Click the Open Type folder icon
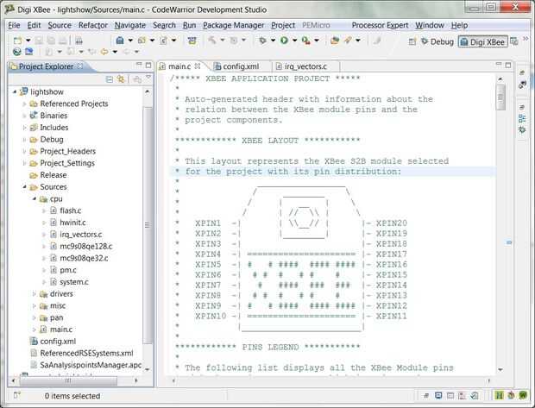This screenshot has width=535, height=408. click(335, 41)
